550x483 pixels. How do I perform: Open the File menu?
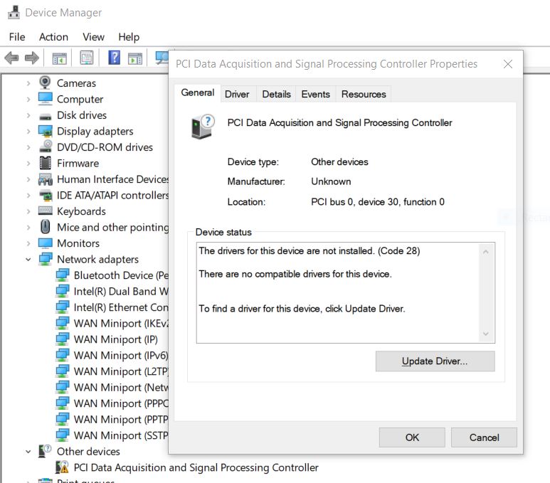point(17,37)
